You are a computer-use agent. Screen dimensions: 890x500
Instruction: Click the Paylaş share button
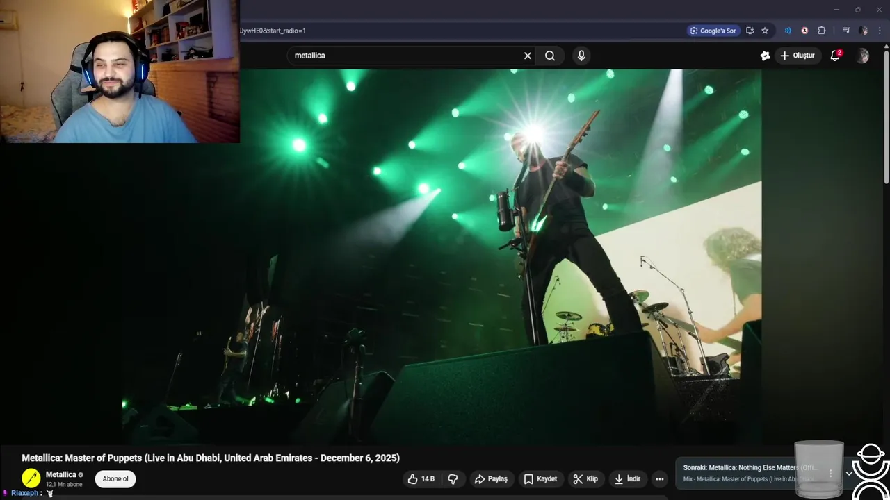click(491, 479)
